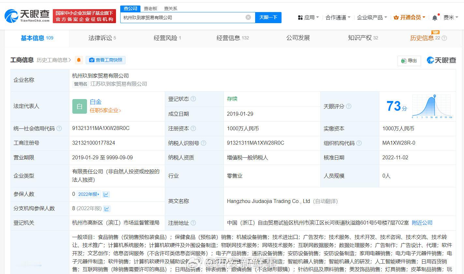This screenshot has height=274, width=464.
Task: Expand the 企业级产品 dropdown
Action: click(x=372, y=17)
